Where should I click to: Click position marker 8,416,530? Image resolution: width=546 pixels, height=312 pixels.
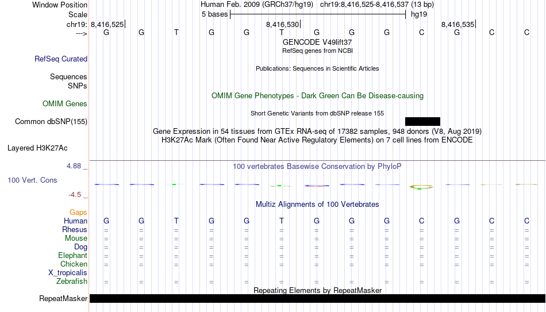pyautogui.click(x=283, y=24)
